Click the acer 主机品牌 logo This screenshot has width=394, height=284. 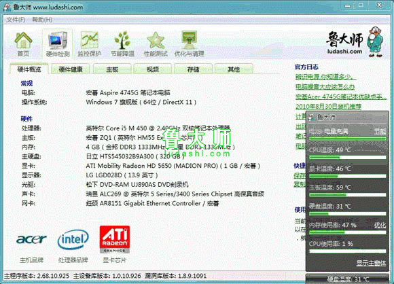pyautogui.click(x=32, y=239)
